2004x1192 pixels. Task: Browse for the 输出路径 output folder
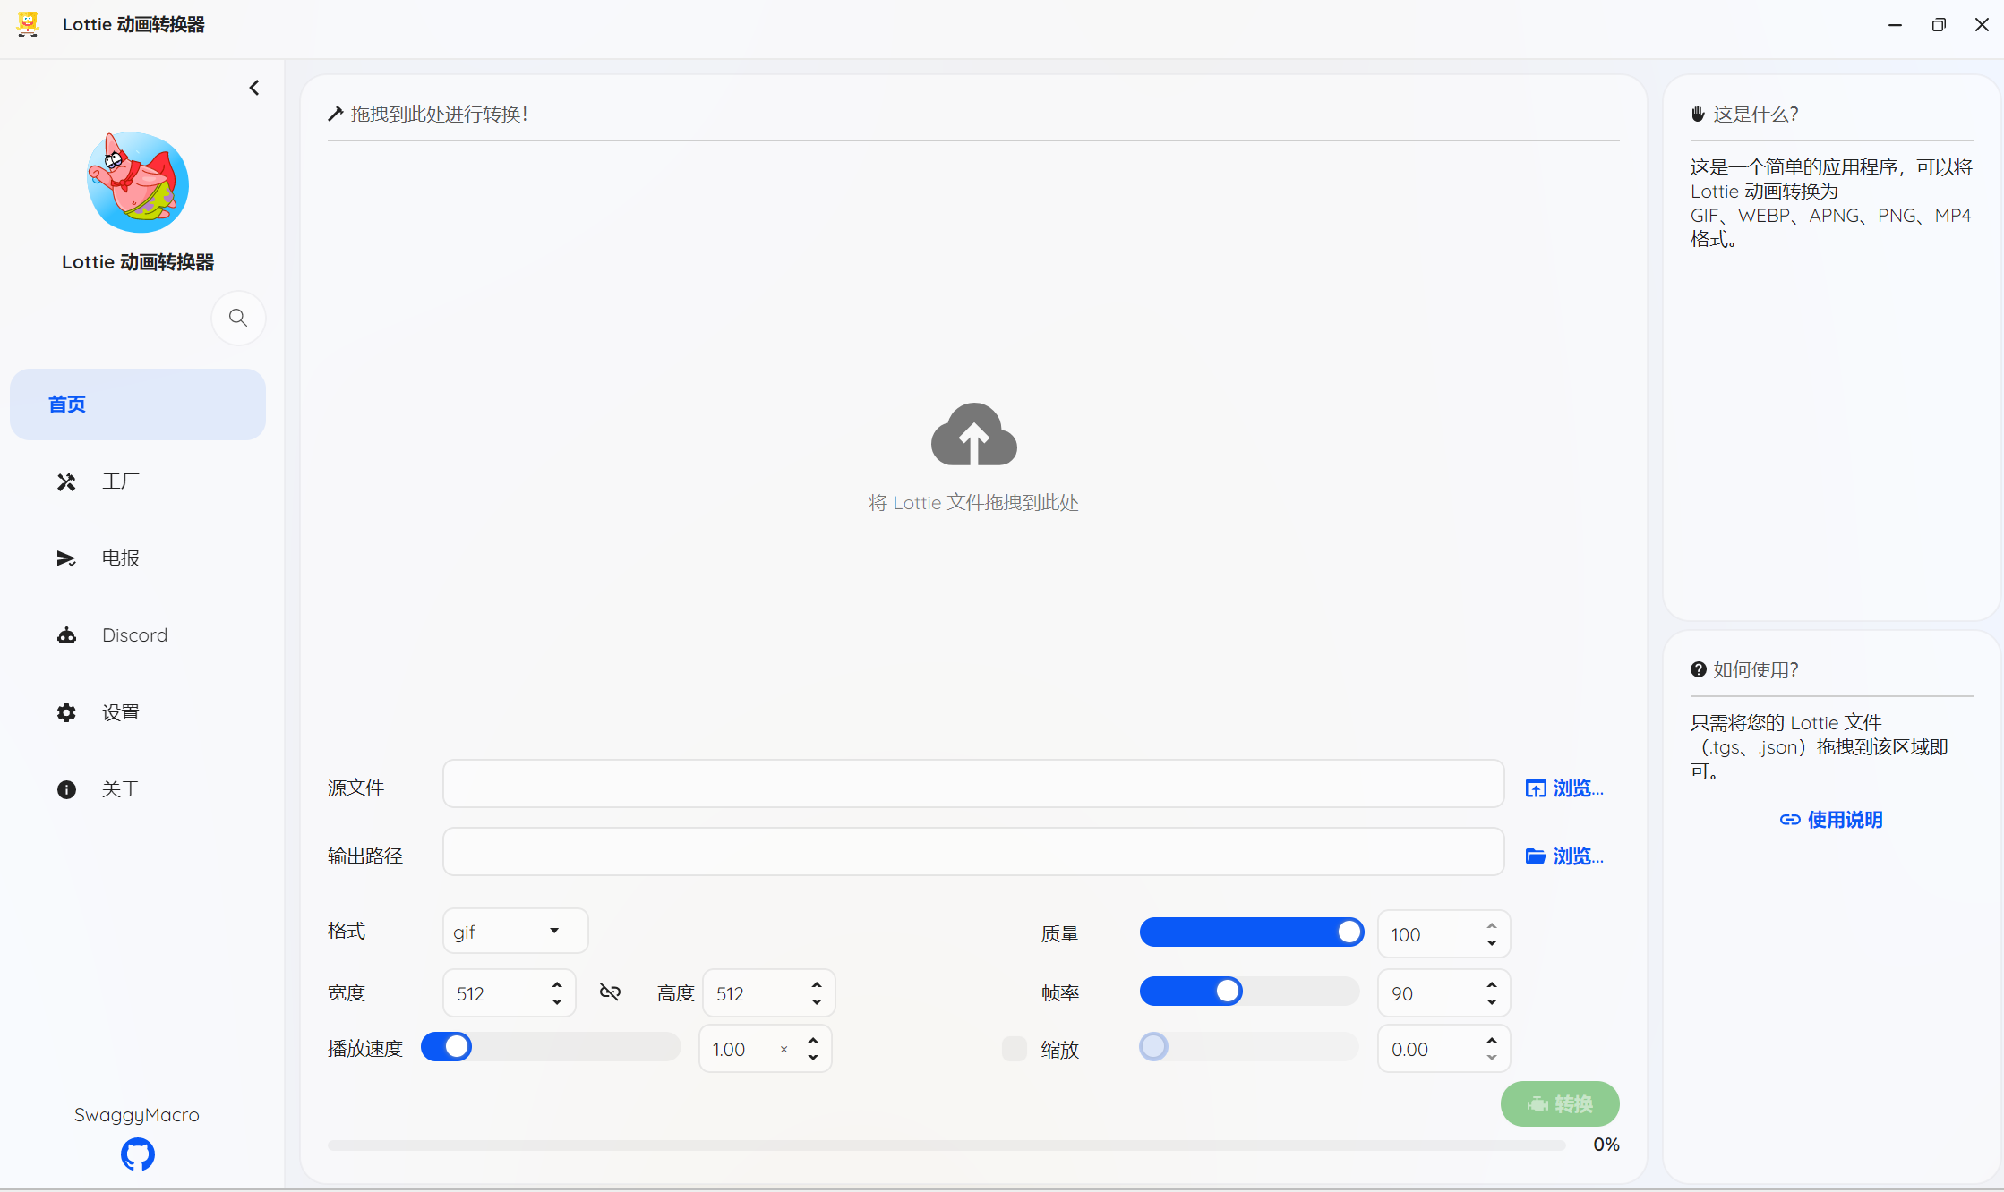click(x=1564, y=856)
